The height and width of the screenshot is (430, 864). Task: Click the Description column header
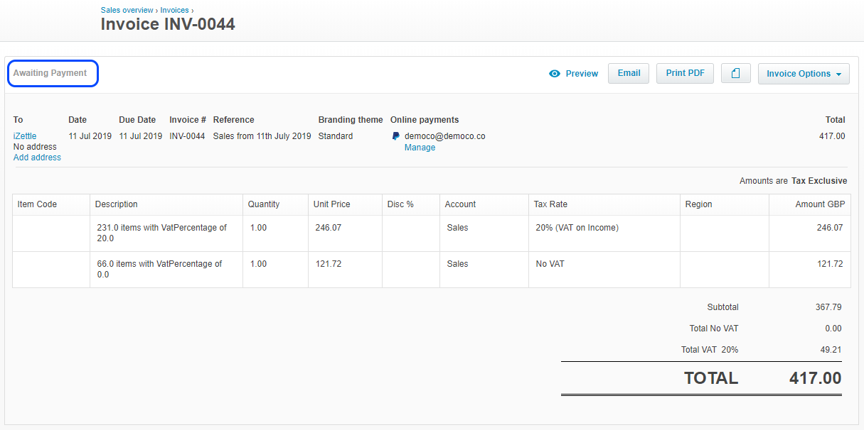pos(117,204)
